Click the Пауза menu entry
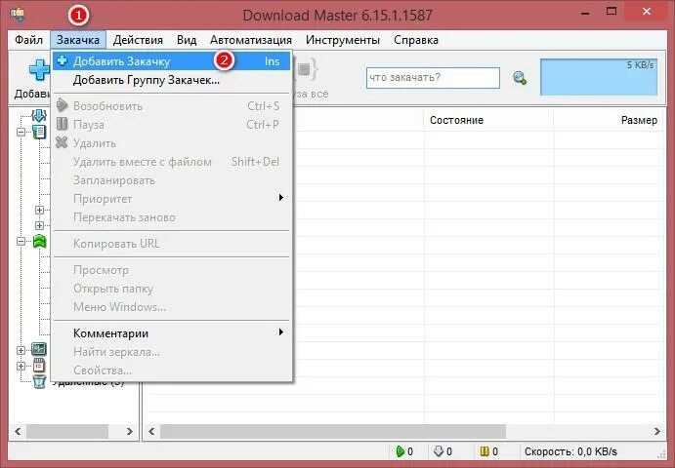This screenshot has width=675, height=468. click(171, 125)
